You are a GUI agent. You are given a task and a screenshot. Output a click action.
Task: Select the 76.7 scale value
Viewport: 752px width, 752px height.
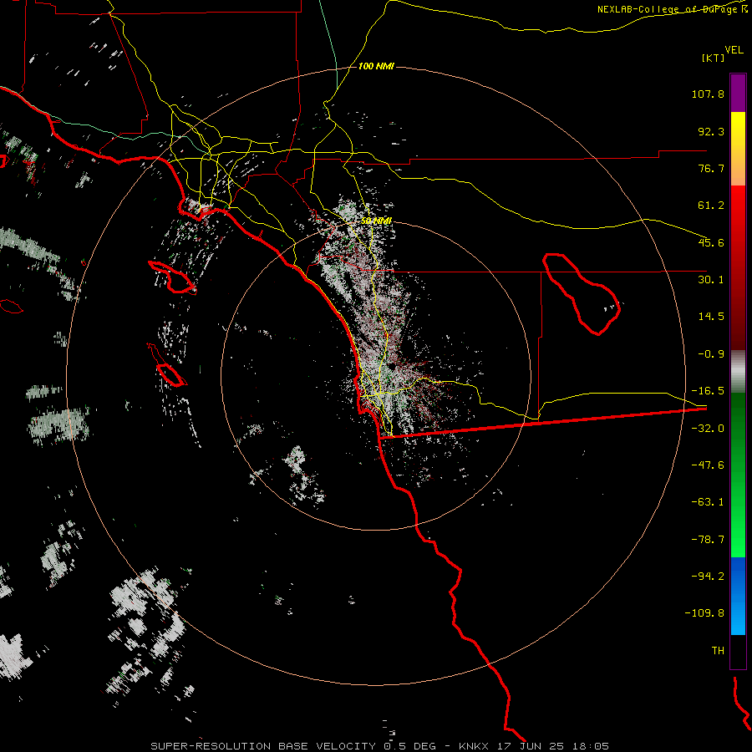tap(711, 168)
